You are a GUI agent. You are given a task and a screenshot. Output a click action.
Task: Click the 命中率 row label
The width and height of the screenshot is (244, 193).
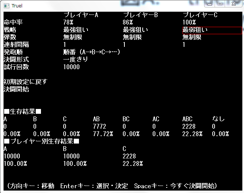tap(13, 22)
